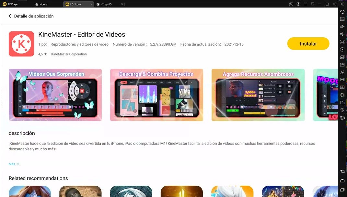Image resolution: width=347 pixels, height=197 pixels.
Task: Install APK using sidebar APK icon
Action: pyautogui.click(x=342, y=64)
